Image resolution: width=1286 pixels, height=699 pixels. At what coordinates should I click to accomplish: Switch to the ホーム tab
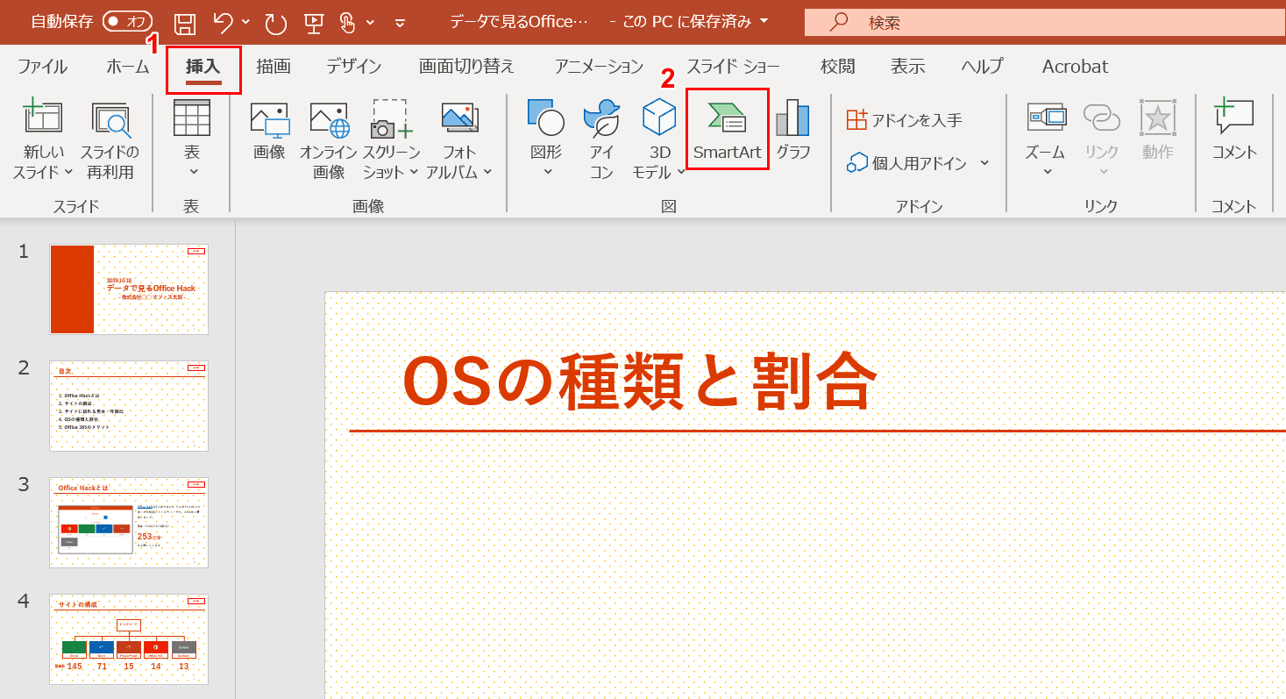coord(128,67)
